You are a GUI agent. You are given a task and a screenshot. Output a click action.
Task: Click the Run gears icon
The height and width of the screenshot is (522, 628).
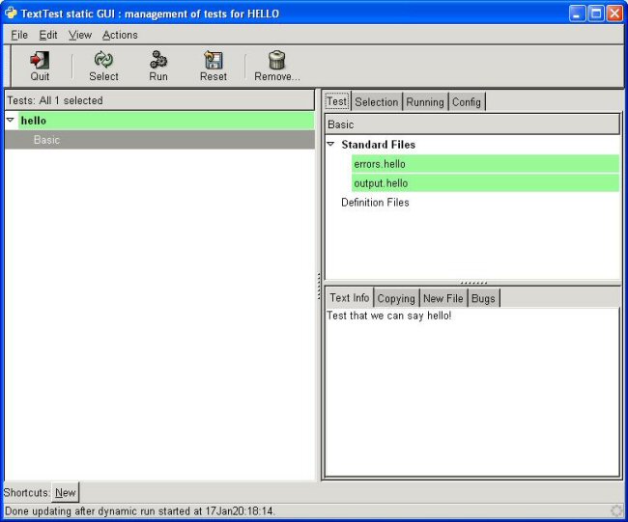coord(158,60)
